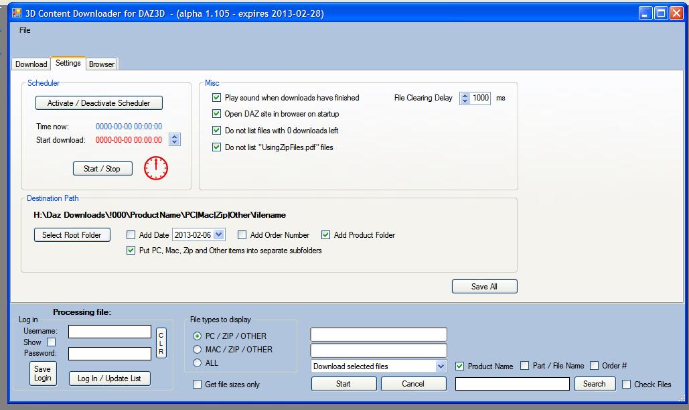Click the File Clearing Delay value field

click(x=480, y=98)
